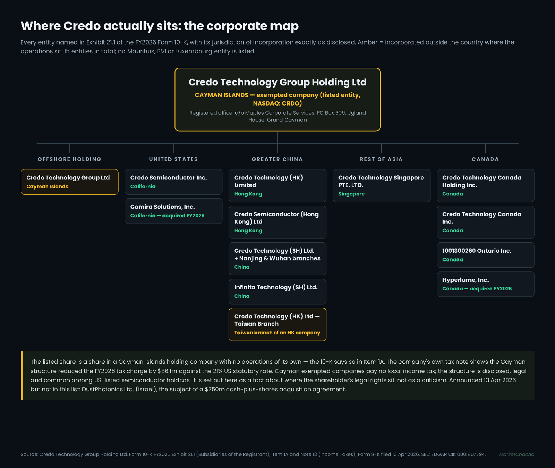Open the "Credo Technology (HK) Limited" card

277,185
